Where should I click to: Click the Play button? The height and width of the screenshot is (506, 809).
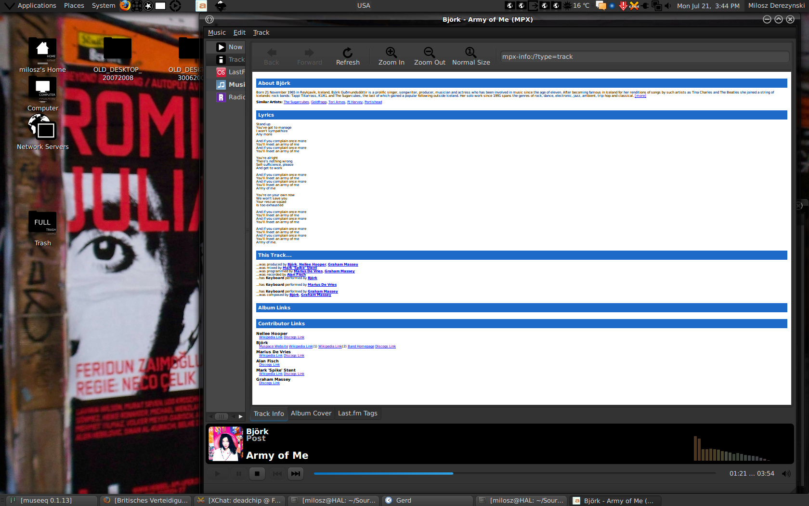(218, 474)
